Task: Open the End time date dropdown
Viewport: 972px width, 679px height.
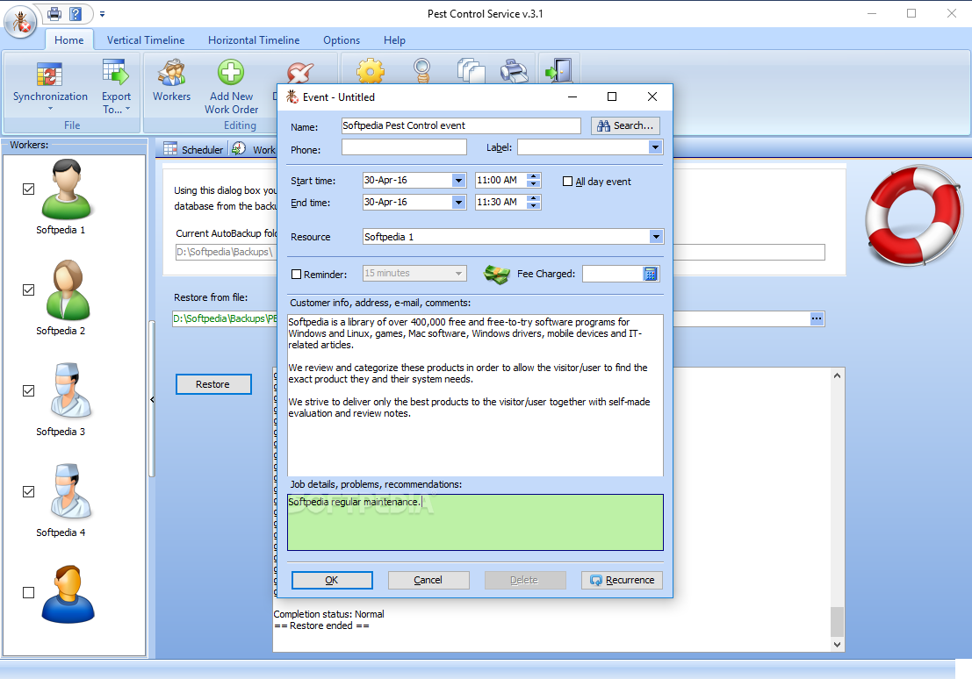Action: pyautogui.click(x=458, y=202)
